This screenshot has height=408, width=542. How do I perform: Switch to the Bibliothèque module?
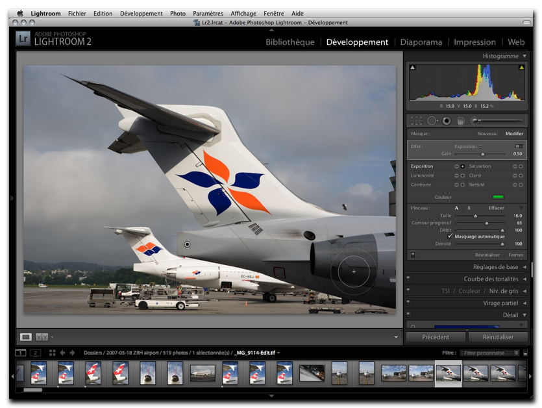290,42
